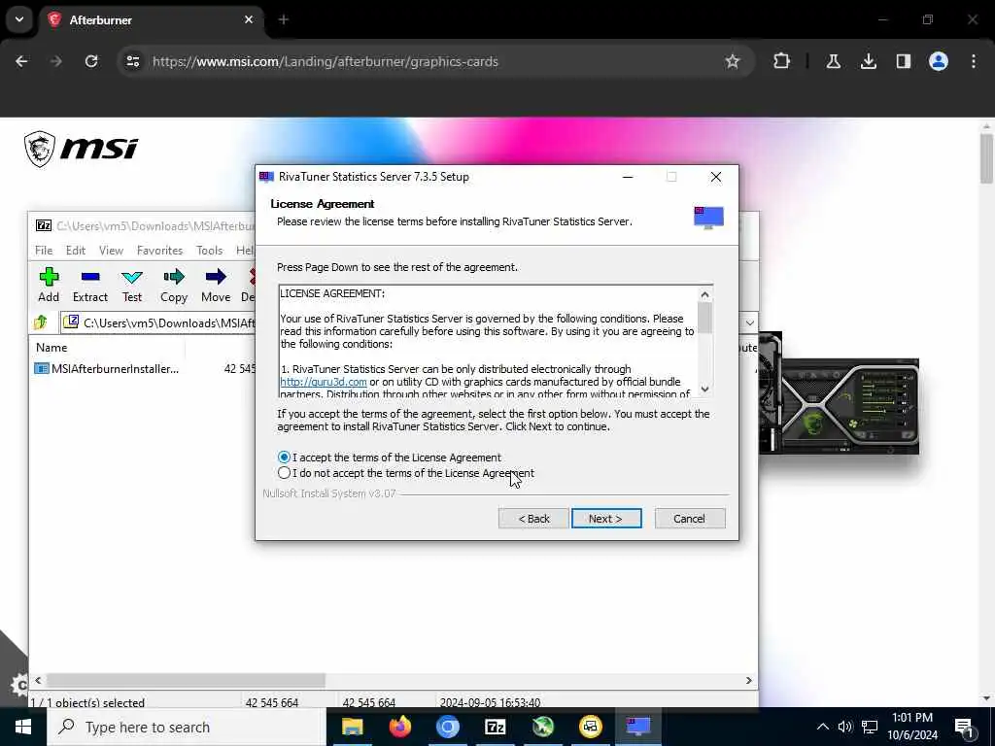
Task: Expand the 7-Zip address path dropdown
Action: click(749, 322)
